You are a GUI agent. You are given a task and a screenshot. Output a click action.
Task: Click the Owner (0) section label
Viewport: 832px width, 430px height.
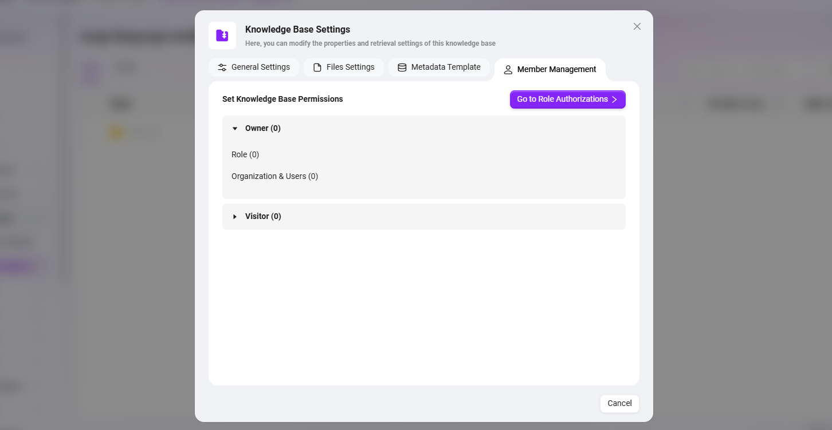click(263, 128)
